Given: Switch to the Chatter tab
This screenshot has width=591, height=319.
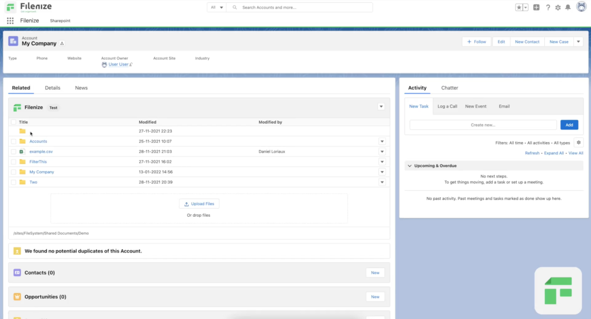Looking at the screenshot, I should click(x=450, y=88).
